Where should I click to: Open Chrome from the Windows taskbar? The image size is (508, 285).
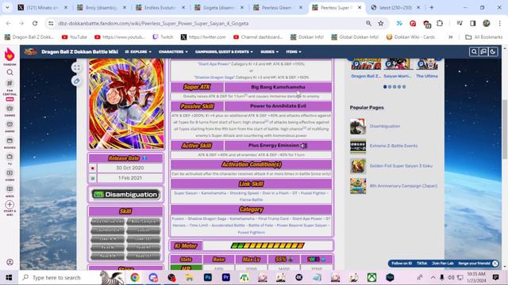(135, 277)
